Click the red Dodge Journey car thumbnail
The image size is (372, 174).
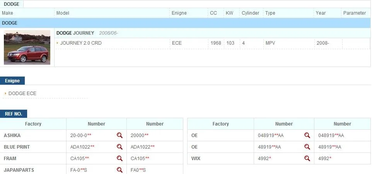pyautogui.click(x=27, y=47)
